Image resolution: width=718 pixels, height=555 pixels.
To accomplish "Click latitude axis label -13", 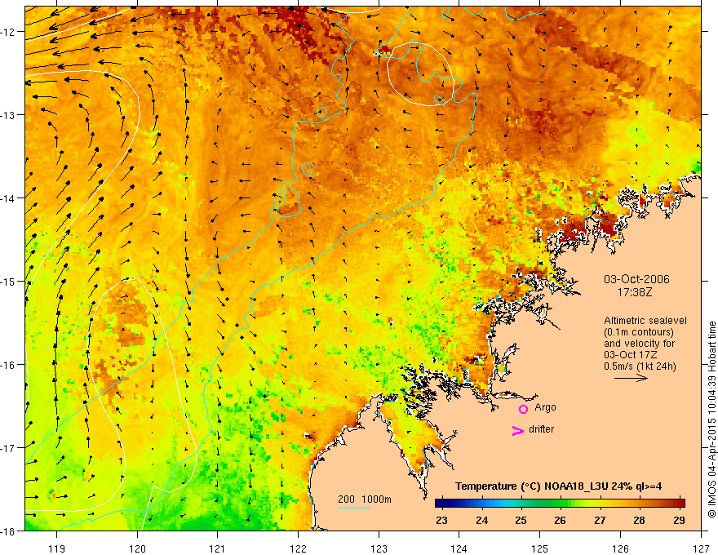I will point(9,114).
